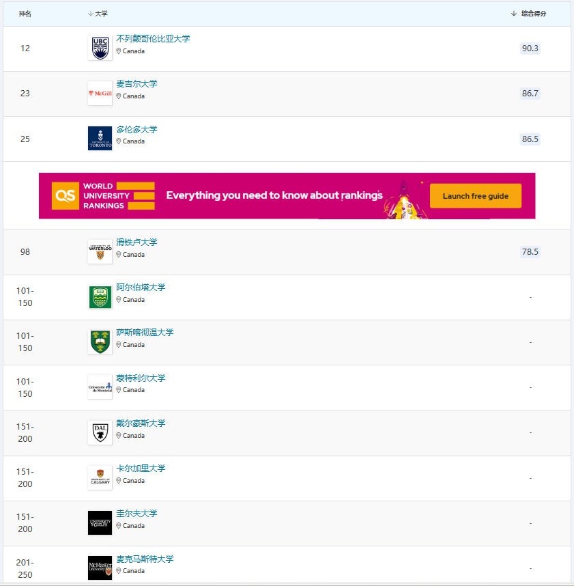This screenshot has height=586, width=574.
Task: Click rank number 25
Action: tap(25, 139)
